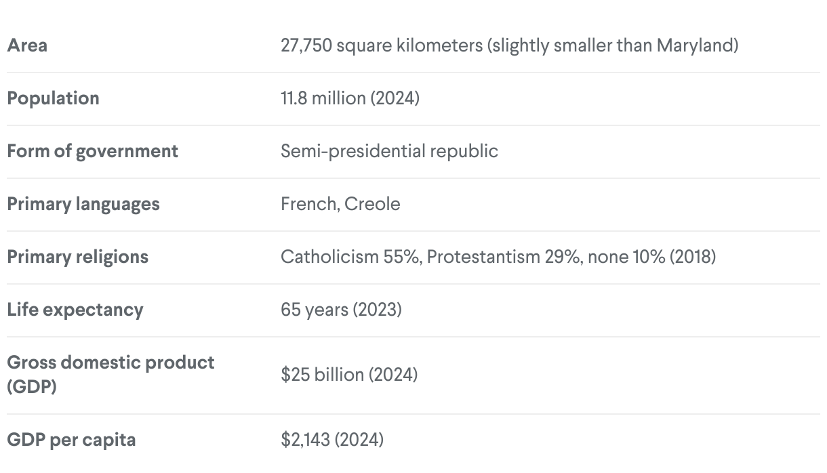Click the Primary religions label
This screenshot has width=827, height=473.
(x=77, y=257)
